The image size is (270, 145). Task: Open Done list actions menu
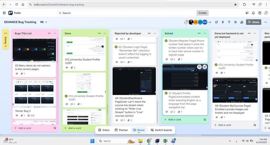(105, 33)
